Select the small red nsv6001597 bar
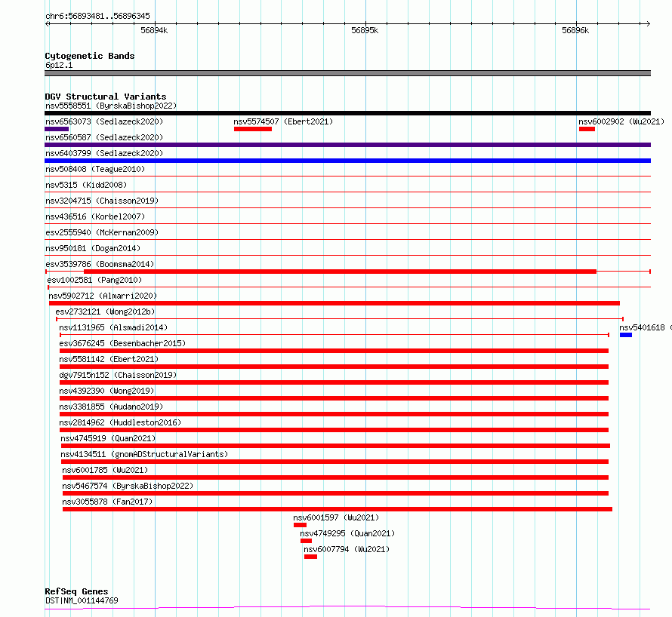The height and width of the screenshot is (617, 672). pyautogui.click(x=300, y=525)
